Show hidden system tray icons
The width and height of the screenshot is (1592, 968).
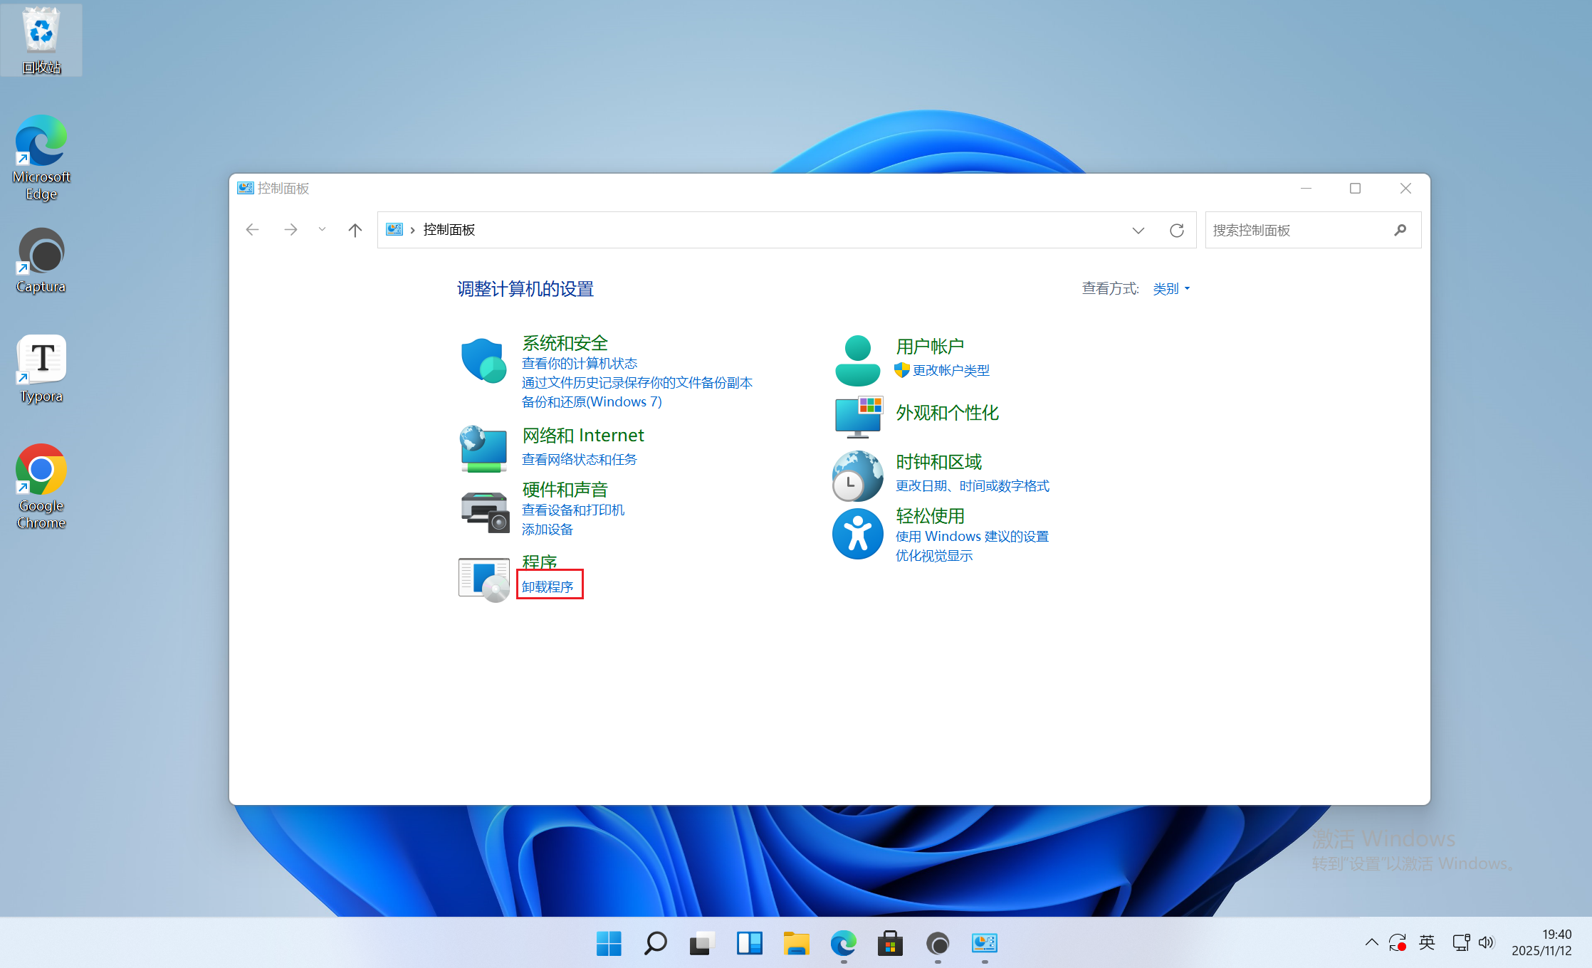(x=1371, y=943)
